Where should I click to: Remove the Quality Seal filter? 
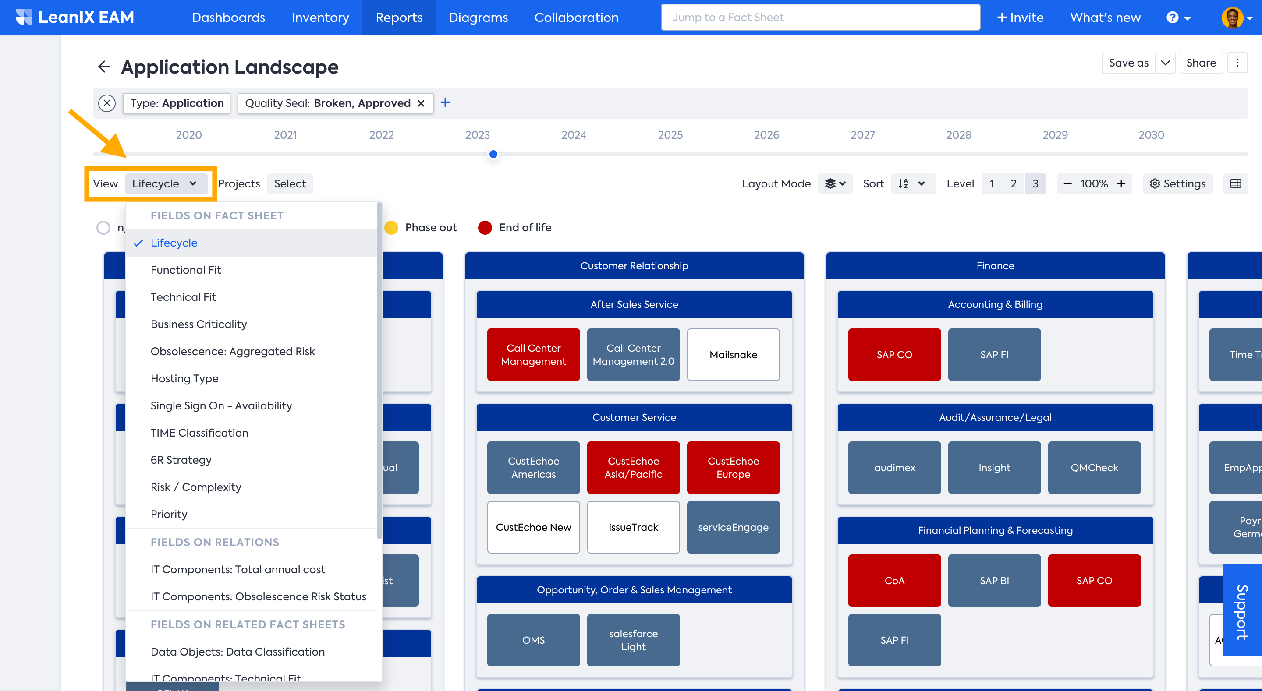click(421, 103)
